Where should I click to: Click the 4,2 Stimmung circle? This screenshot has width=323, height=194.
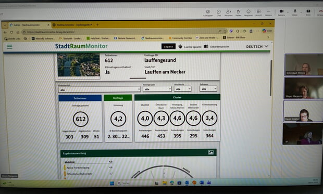118,119
